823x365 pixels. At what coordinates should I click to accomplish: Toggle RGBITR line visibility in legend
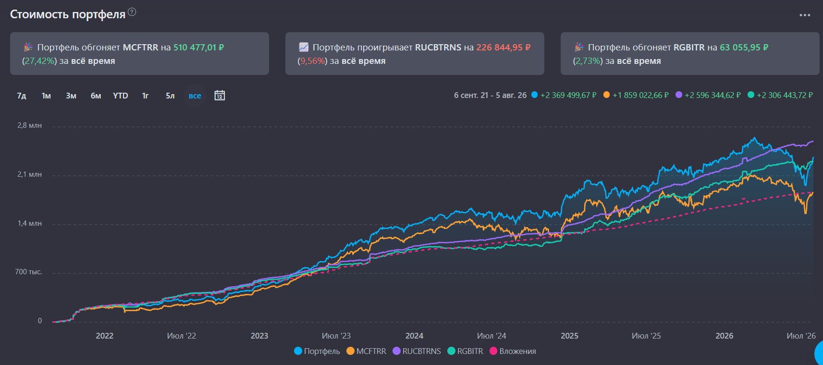click(x=465, y=351)
